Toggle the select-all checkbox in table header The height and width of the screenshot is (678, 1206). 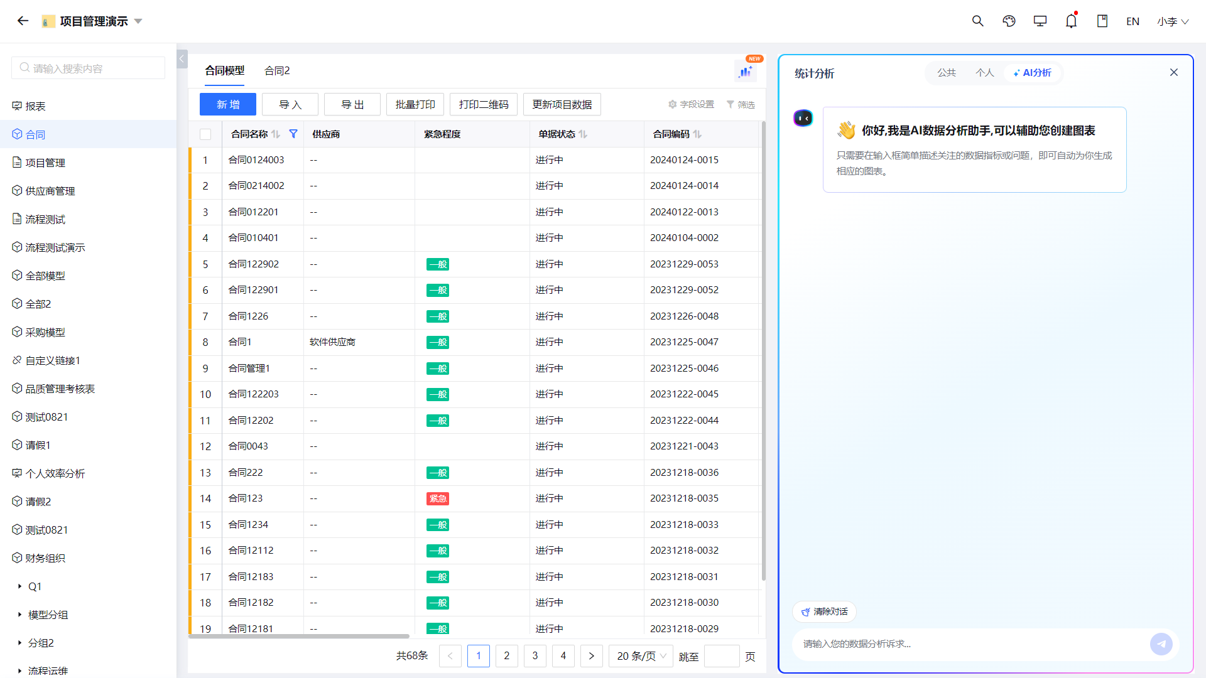[205, 134]
